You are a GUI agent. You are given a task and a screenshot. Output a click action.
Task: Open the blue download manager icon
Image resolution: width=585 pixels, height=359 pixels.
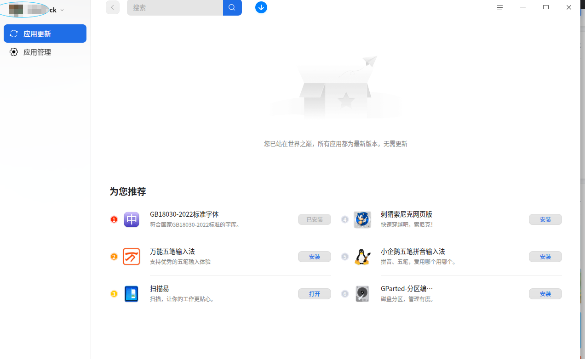tap(261, 7)
